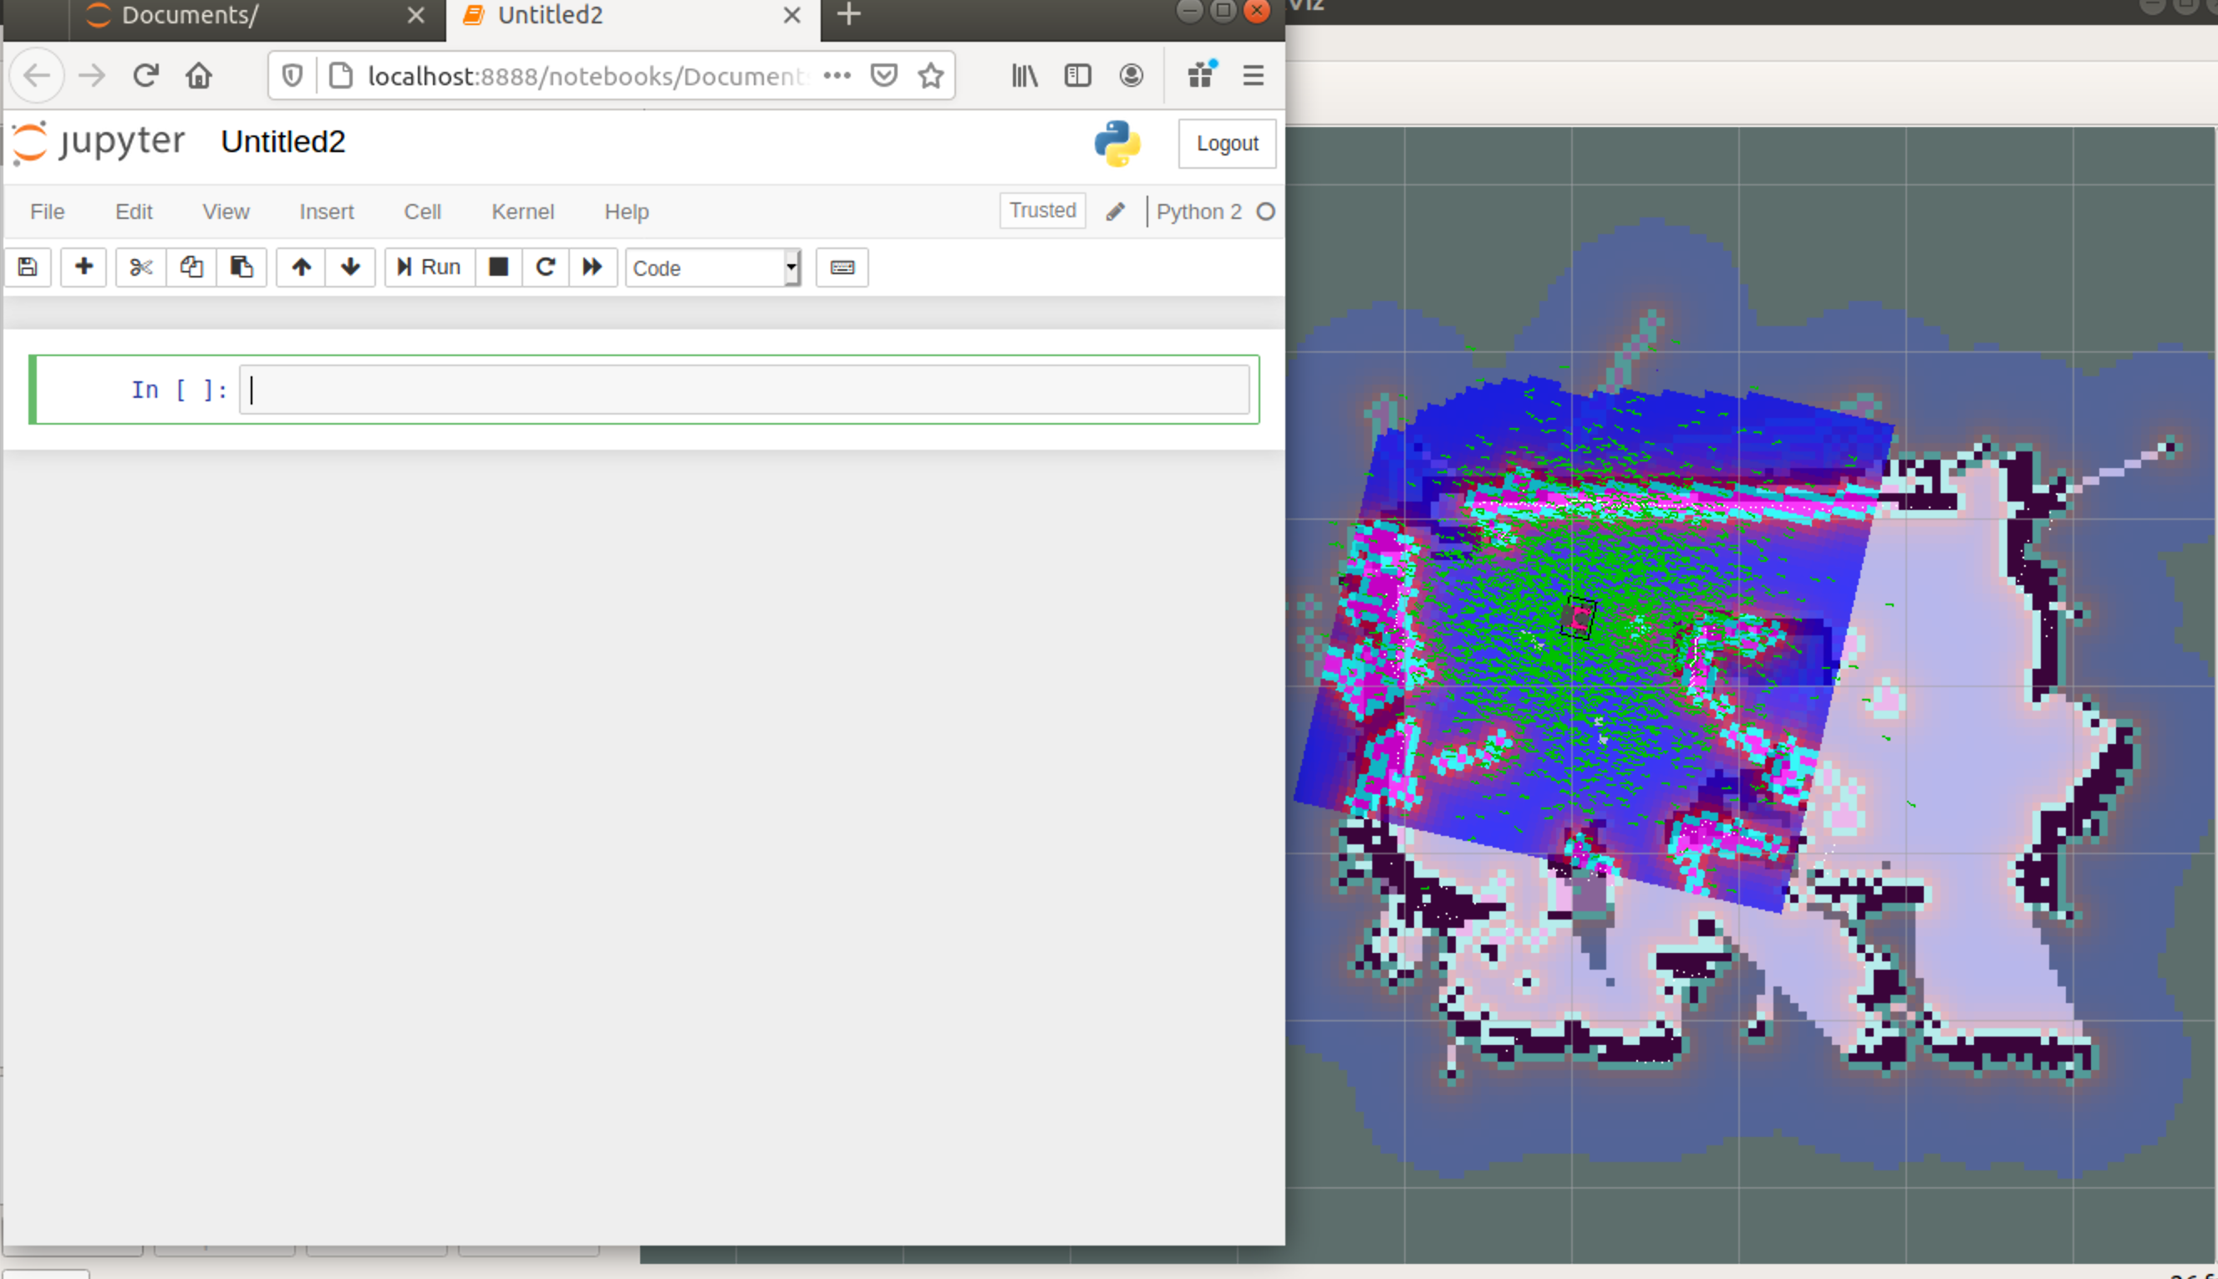This screenshot has height=1279, width=2218.
Task: Toggle the Trusted notebook indicator
Action: coord(1042,211)
